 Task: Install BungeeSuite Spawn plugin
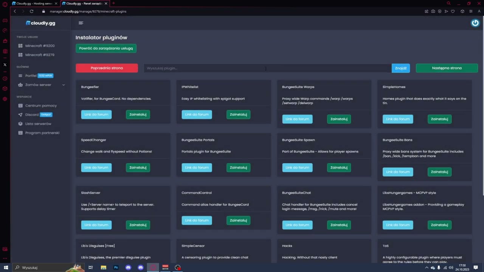coord(339,167)
